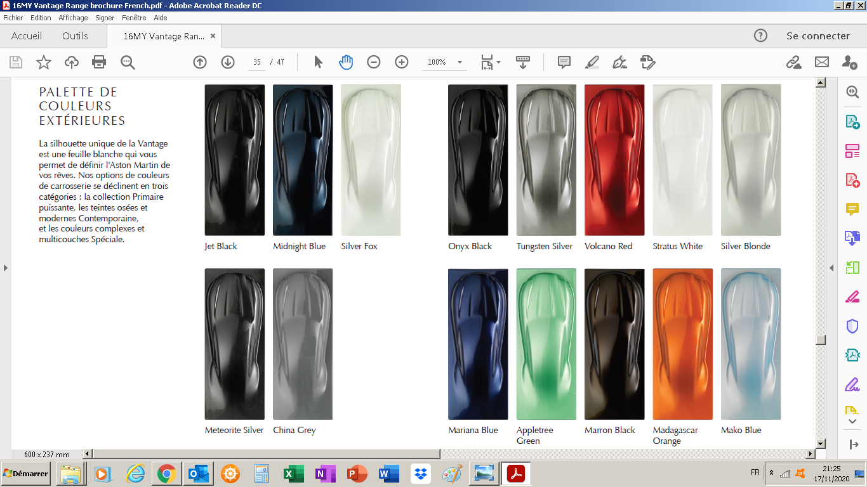Open Export PDF tool in sidebar
The width and height of the screenshot is (867, 487).
pos(852,122)
